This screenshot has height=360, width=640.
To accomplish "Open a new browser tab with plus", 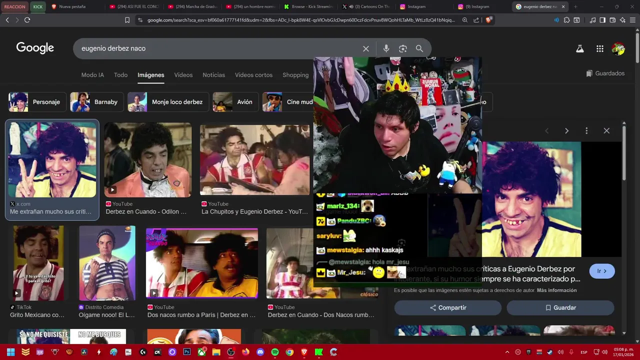I will click(575, 6).
